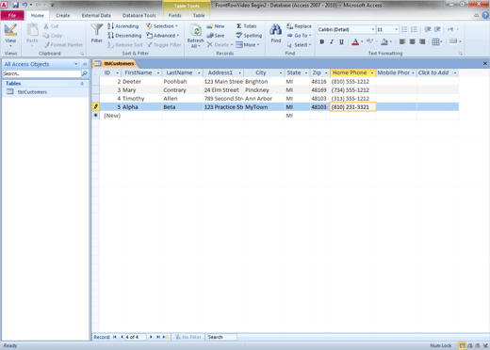
Task: Open tblCustomers in navigation pane
Action: 32,92
